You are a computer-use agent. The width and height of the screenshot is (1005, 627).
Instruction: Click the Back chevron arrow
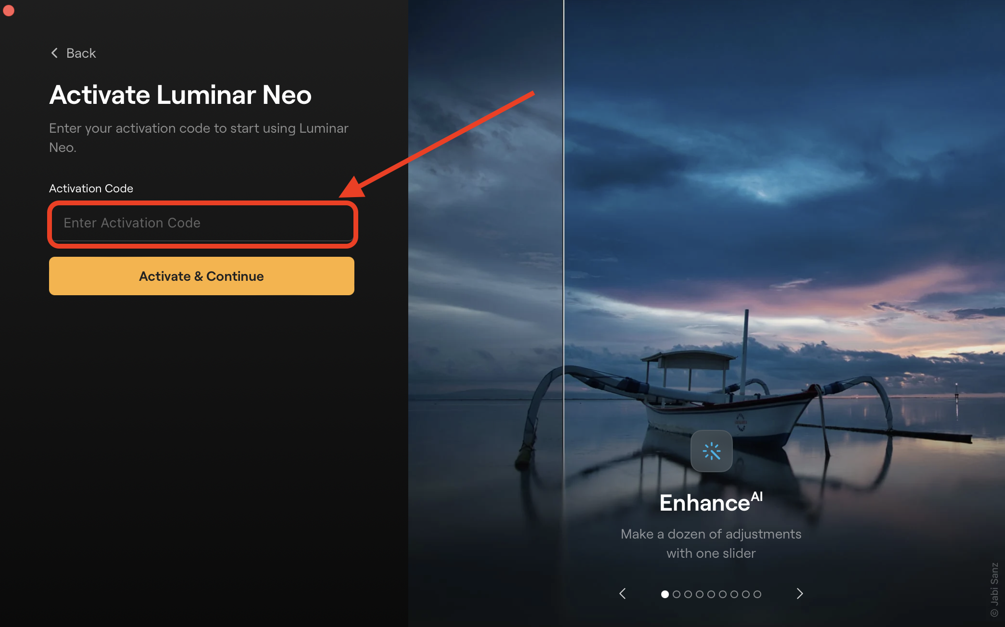54,53
